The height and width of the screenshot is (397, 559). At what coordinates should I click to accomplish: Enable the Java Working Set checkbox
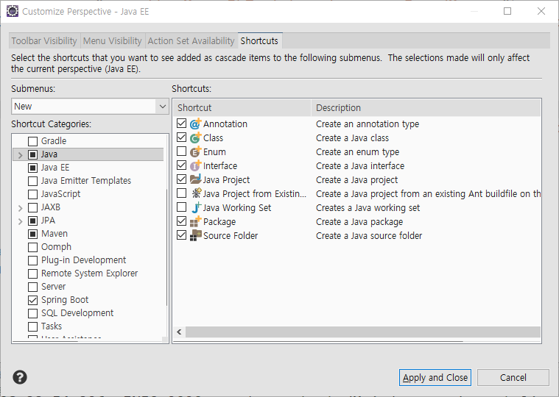pyautogui.click(x=181, y=207)
